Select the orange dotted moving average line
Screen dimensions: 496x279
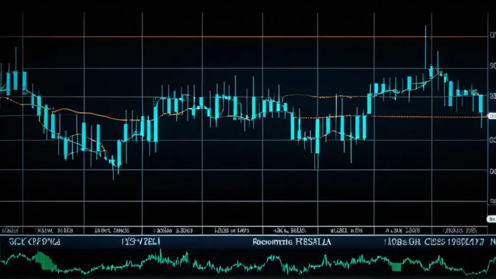335,117
